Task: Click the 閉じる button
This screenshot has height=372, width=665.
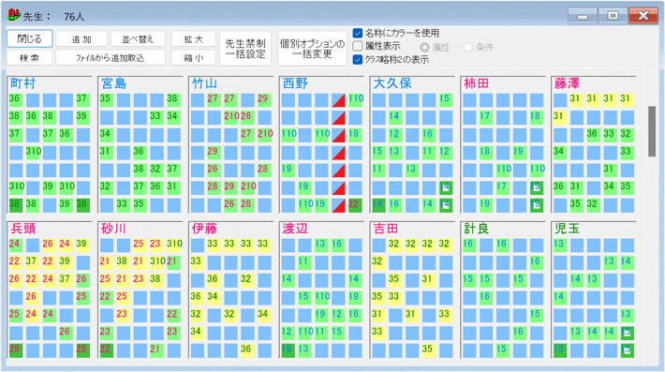Action: 30,38
